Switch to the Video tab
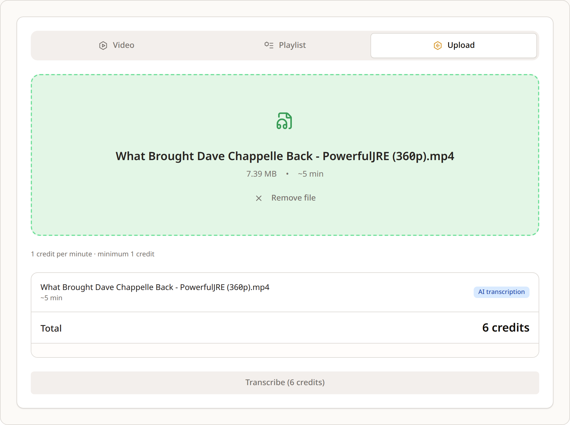This screenshot has width=570, height=425. pos(117,46)
